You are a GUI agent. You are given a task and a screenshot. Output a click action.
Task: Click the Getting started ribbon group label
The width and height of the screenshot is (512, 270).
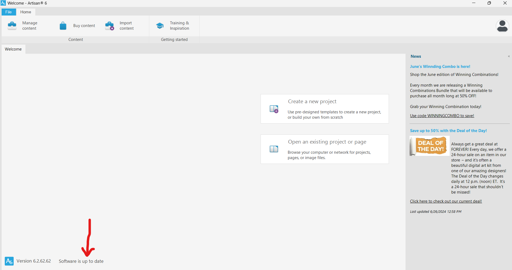click(x=174, y=40)
